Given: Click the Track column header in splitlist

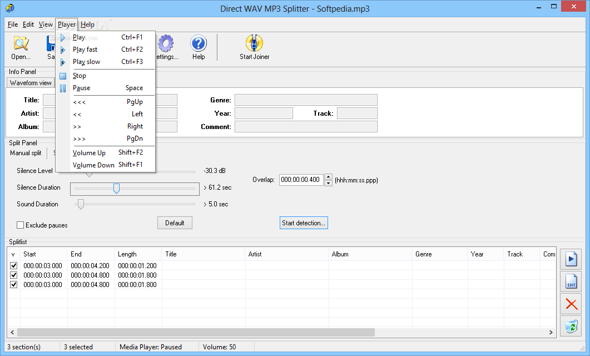Looking at the screenshot, I should (522, 254).
